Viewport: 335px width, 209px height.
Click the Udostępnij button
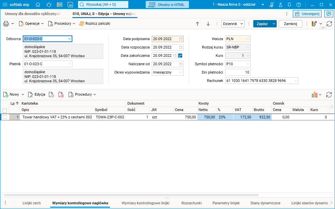click(307, 14)
